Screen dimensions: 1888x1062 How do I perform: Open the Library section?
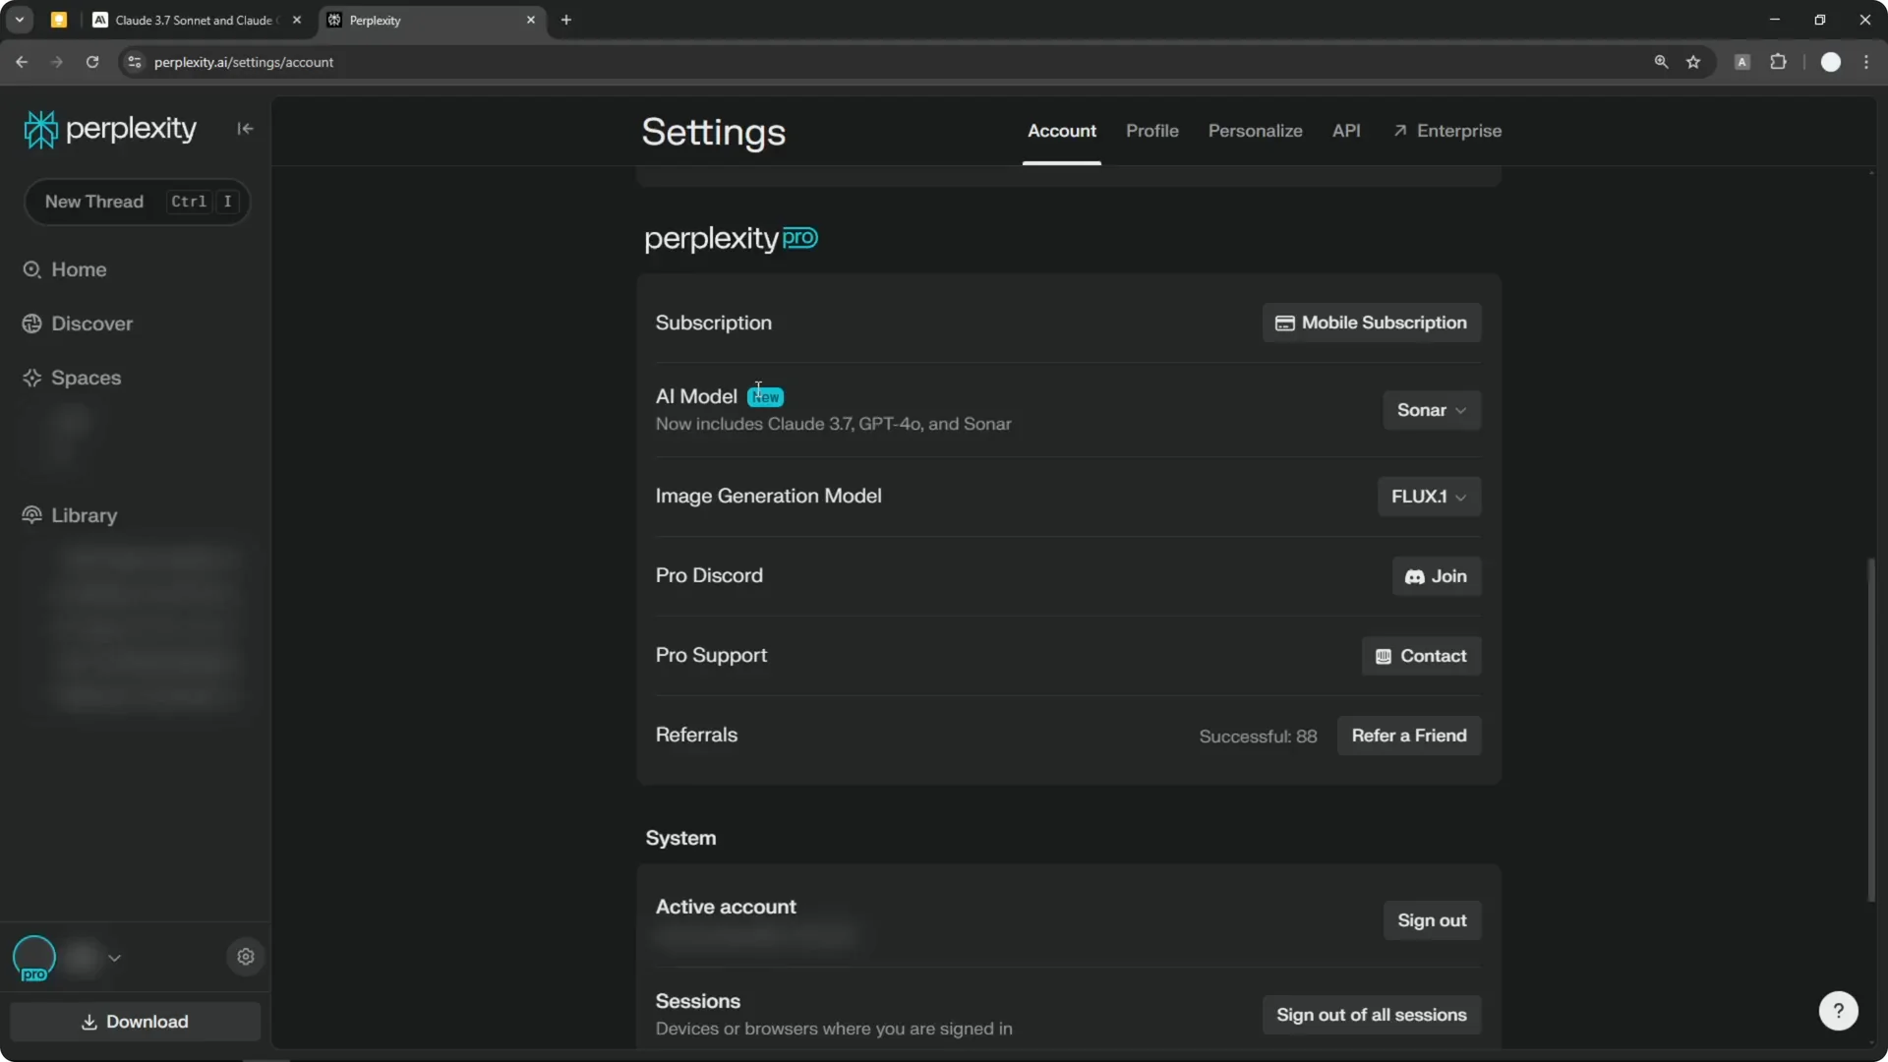coord(83,515)
